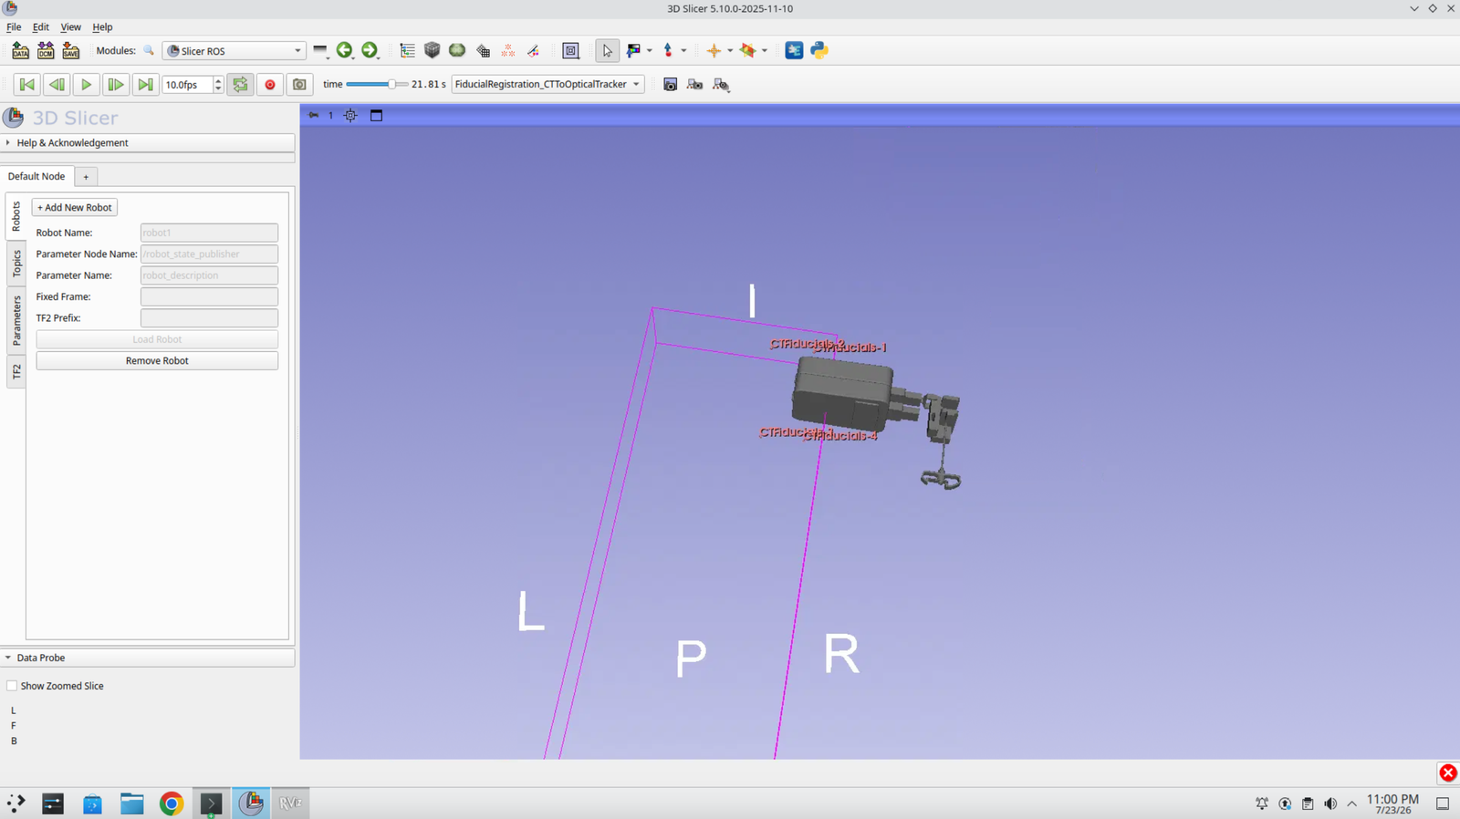This screenshot has height=819, width=1460.
Task: Open the Help menu
Action: (102, 27)
